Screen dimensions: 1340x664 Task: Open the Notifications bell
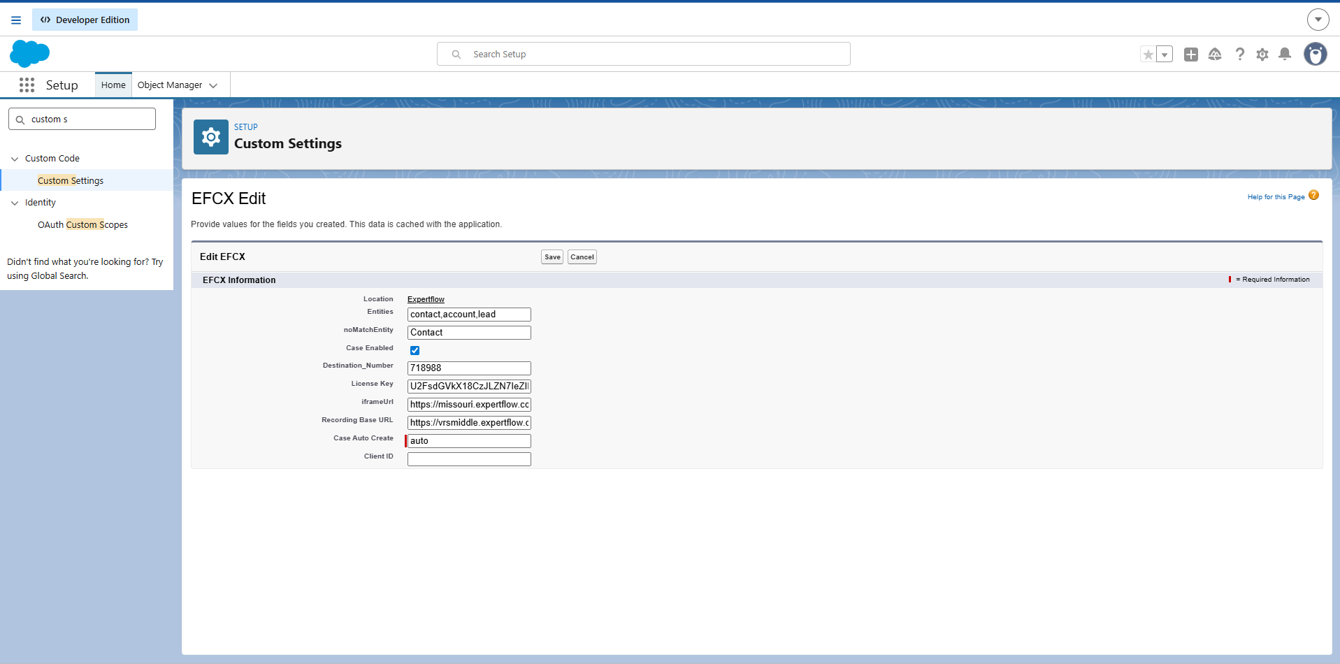tap(1285, 55)
